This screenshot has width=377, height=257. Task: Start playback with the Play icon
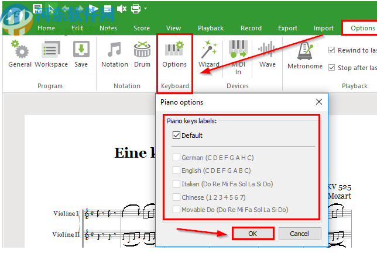coord(94,9)
